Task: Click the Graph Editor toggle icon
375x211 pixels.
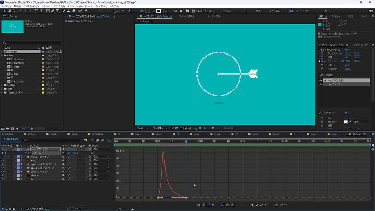Action: (109, 140)
